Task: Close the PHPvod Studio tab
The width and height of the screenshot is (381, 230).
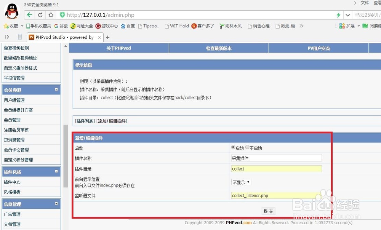Action: pyautogui.click(x=99, y=37)
